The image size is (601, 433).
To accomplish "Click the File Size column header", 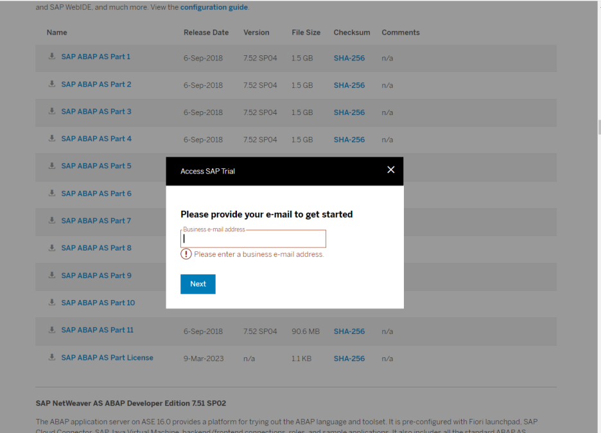I will [306, 33].
